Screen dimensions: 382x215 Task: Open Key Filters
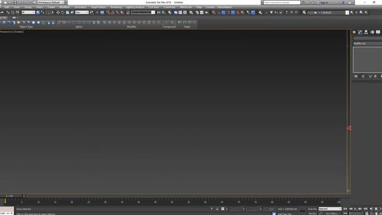[332, 214]
